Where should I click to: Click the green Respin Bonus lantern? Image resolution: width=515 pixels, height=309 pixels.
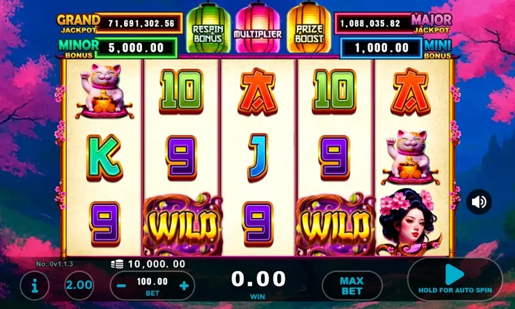pyautogui.click(x=208, y=28)
